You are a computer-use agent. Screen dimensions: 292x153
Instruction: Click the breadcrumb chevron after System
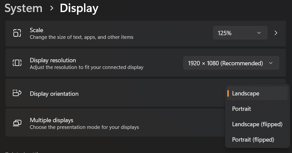(x=51, y=8)
